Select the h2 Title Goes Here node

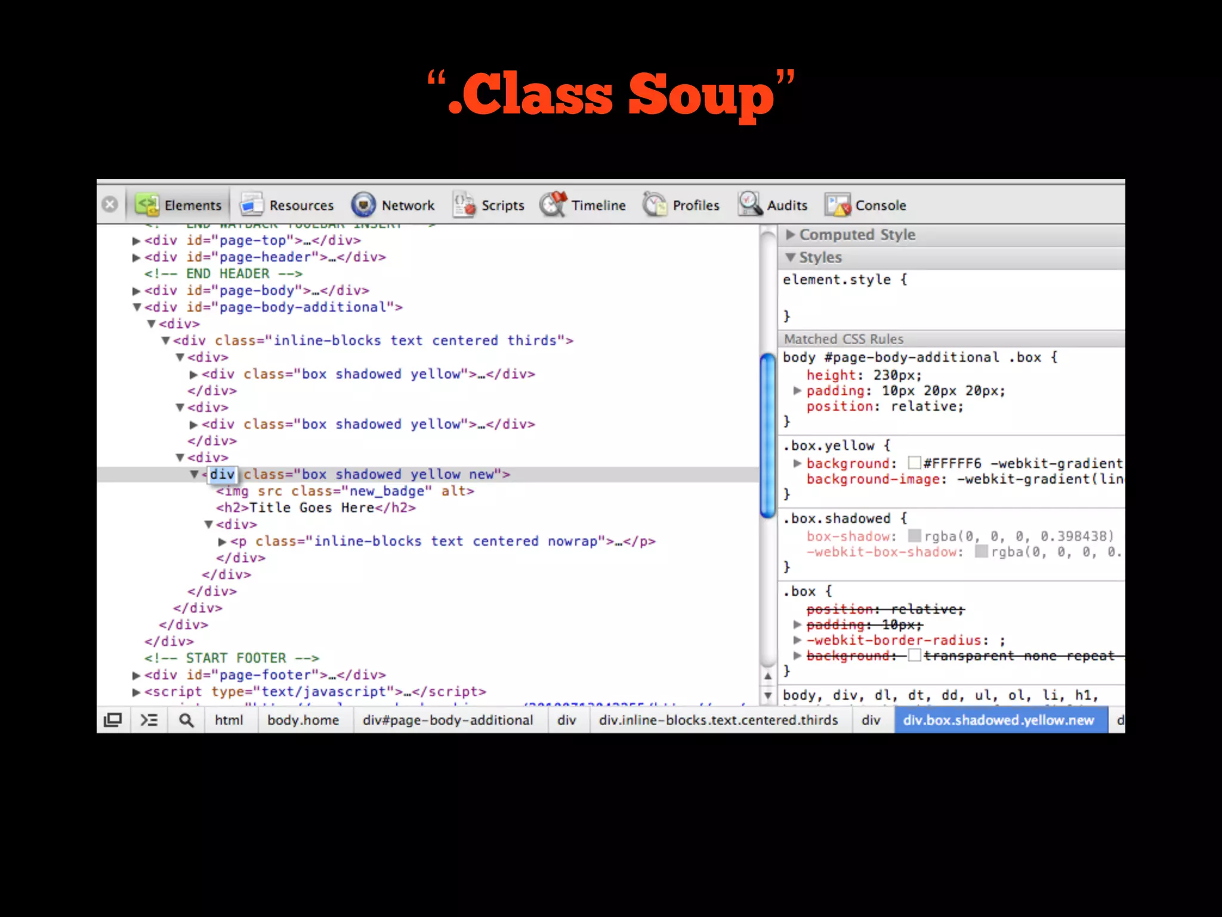(x=316, y=507)
